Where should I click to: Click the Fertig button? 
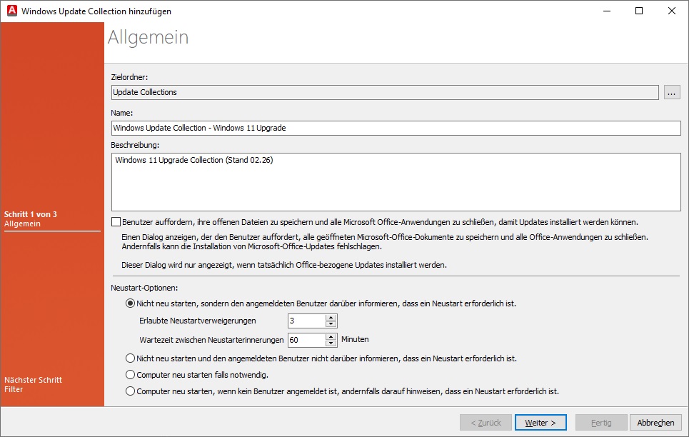click(x=600, y=423)
